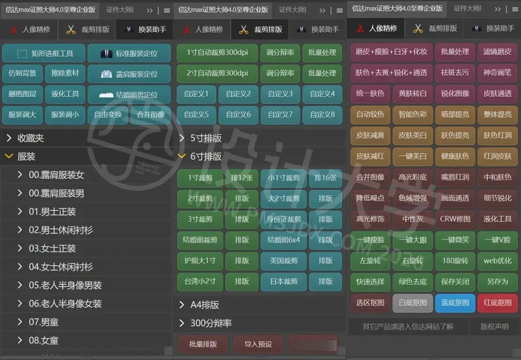Expand the 05.老人半身像男装 folder
Screen dimensions: 521x360
[x=87, y=285]
